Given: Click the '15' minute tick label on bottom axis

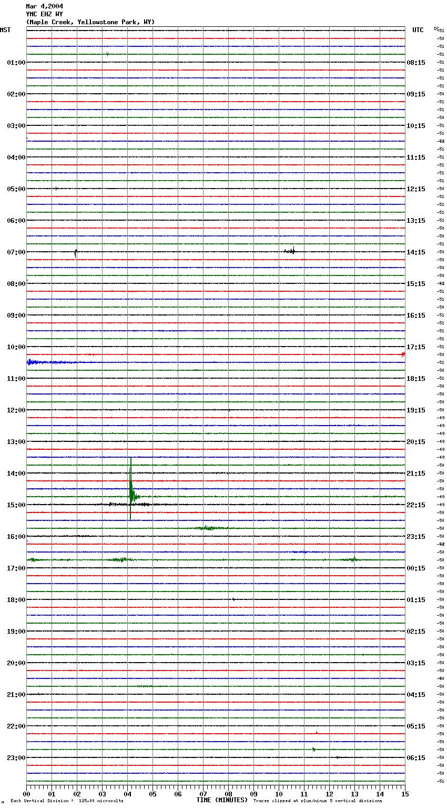Looking at the screenshot, I should pos(405,794).
